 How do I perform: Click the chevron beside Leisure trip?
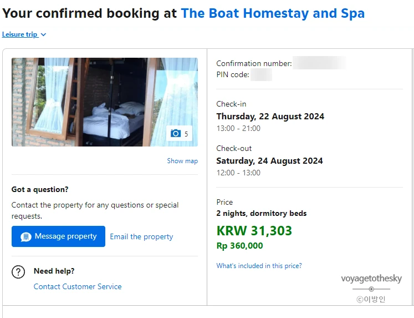pyautogui.click(x=44, y=34)
